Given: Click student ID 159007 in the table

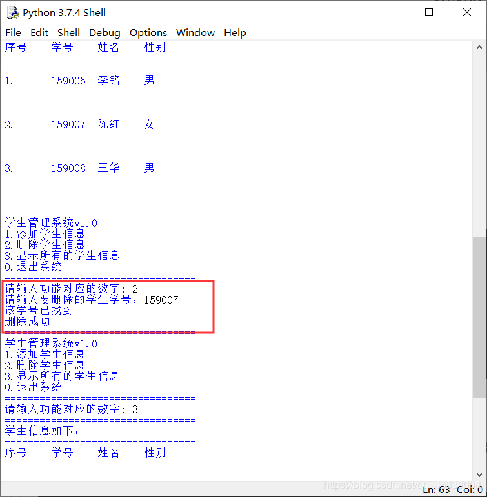Looking at the screenshot, I should click(68, 124).
